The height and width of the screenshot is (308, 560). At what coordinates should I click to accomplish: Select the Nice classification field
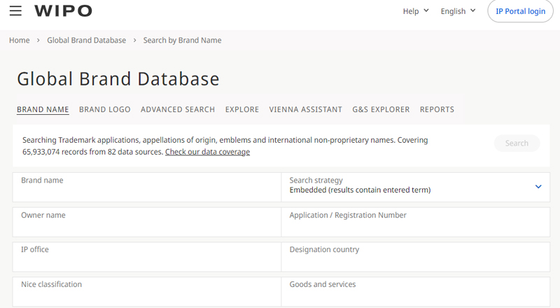[147, 291]
